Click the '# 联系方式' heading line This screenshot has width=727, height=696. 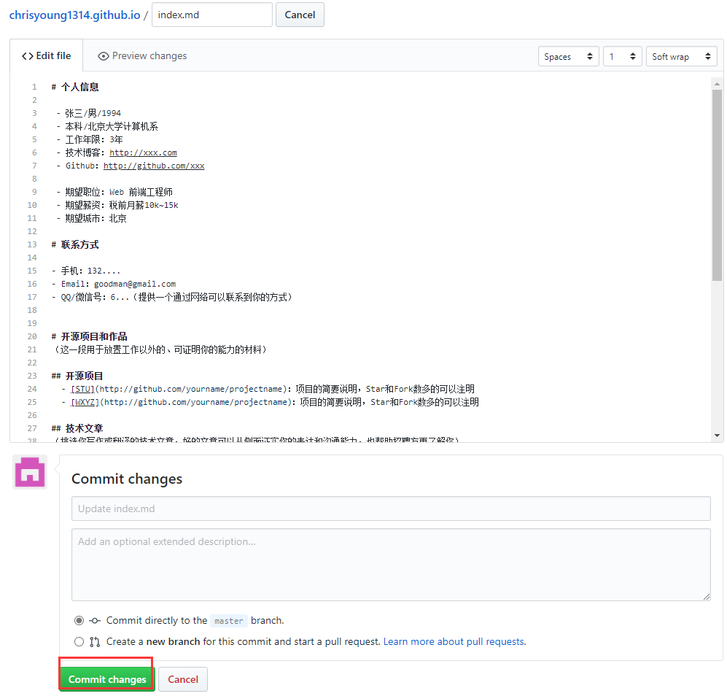click(75, 244)
